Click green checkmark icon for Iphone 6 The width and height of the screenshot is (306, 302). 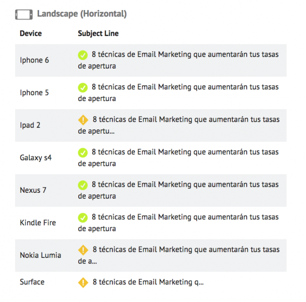click(x=83, y=55)
